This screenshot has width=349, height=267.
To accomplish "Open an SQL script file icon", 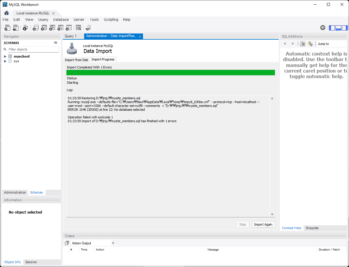I will coord(16,28).
